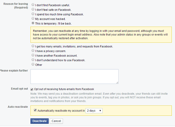This screenshot has height=127, width=175.
Task: Click inside the "Please explain further" text box
Action: pos(75,76)
